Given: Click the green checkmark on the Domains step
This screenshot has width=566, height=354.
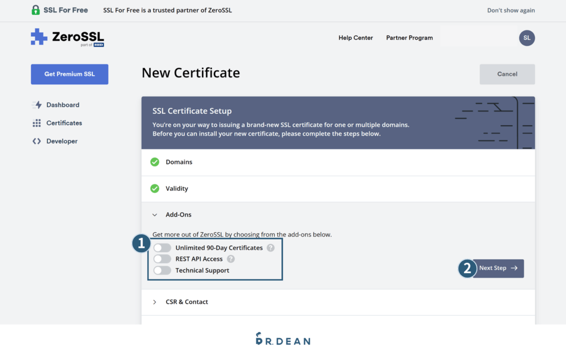Looking at the screenshot, I should [155, 161].
